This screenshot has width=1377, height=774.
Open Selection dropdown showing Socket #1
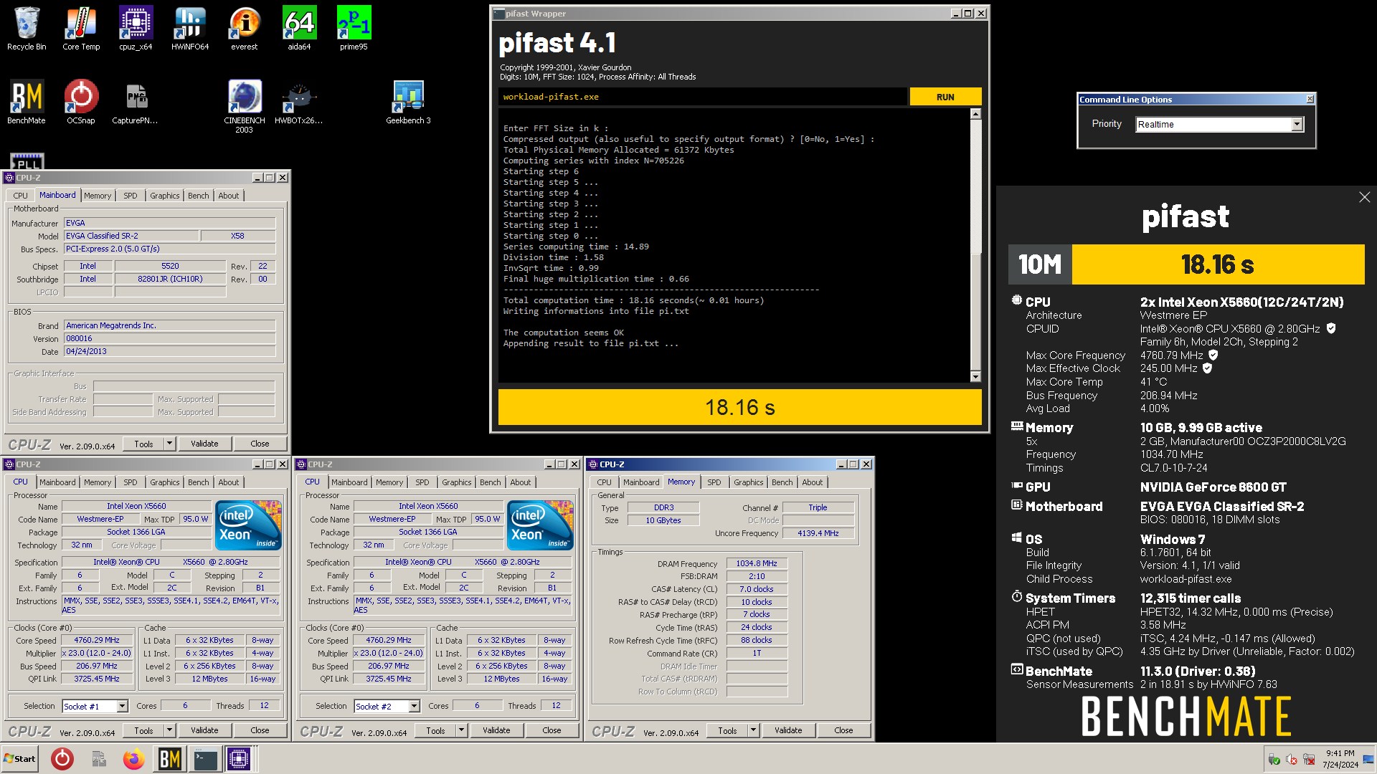pyautogui.click(x=122, y=707)
